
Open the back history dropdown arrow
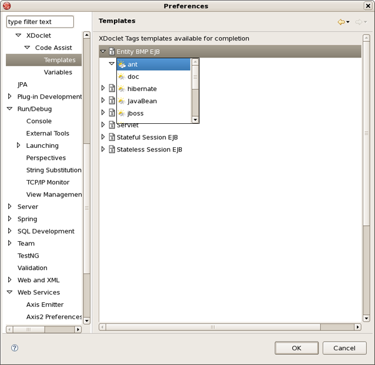348,22
